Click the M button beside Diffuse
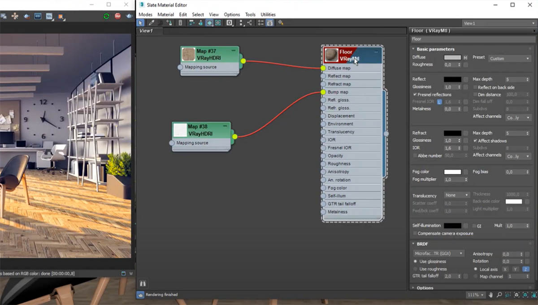The width and height of the screenshot is (538, 305). point(465,57)
